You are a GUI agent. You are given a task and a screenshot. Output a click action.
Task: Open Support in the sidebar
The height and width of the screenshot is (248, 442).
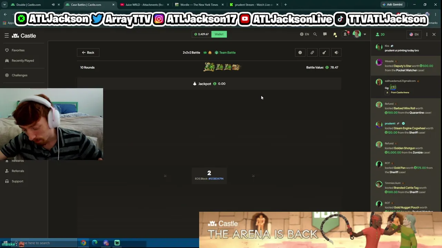pos(17,181)
